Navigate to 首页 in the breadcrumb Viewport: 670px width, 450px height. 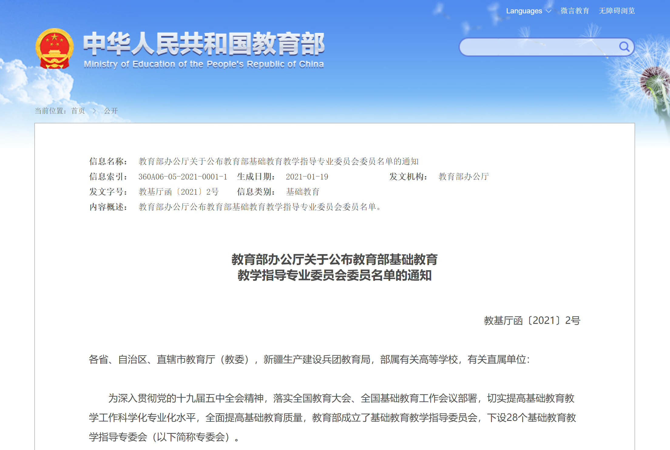tap(78, 111)
